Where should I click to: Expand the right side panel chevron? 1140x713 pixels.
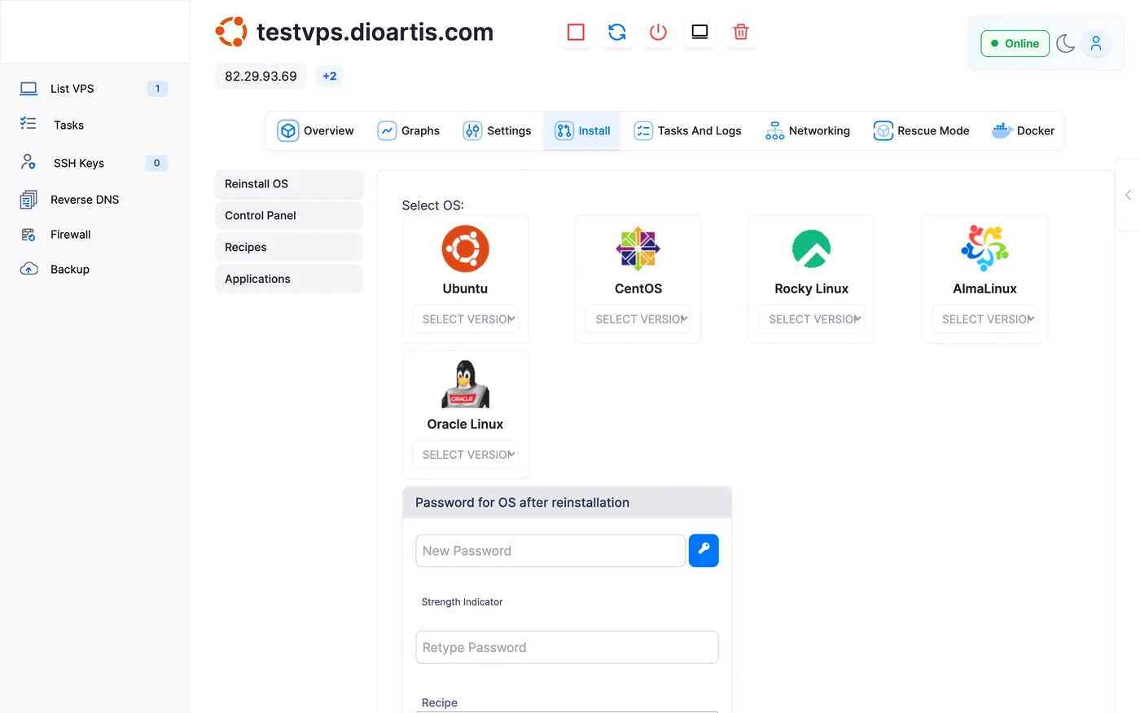tap(1128, 195)
